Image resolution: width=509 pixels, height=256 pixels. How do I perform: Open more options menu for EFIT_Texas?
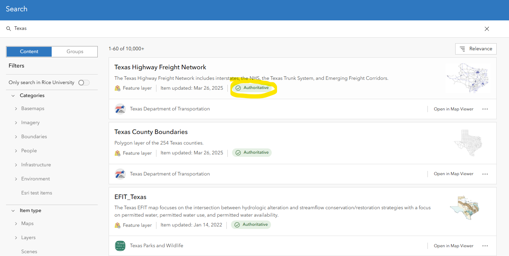tap(485, 246)
